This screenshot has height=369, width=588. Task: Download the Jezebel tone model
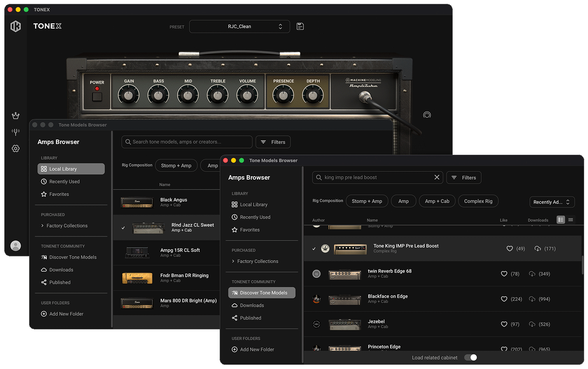[532, 324]
